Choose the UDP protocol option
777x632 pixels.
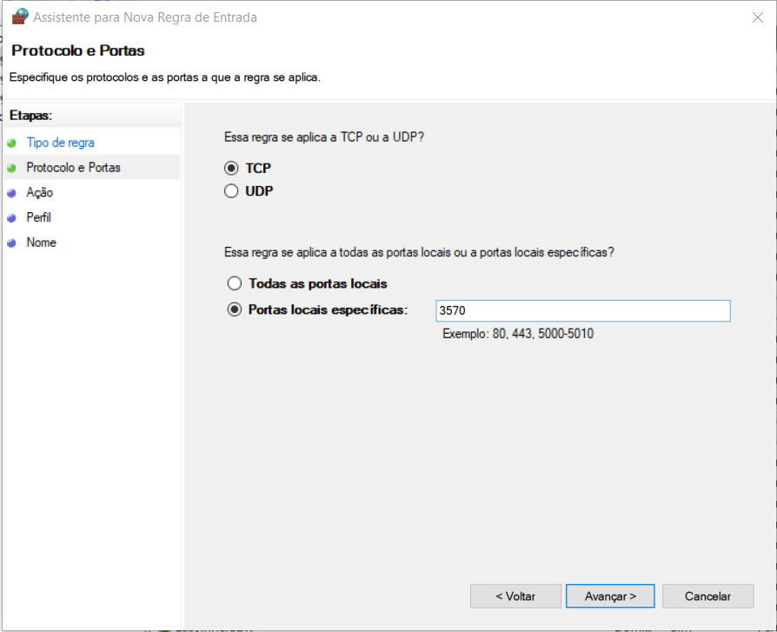pyautogui.click(x=231, y=191)
